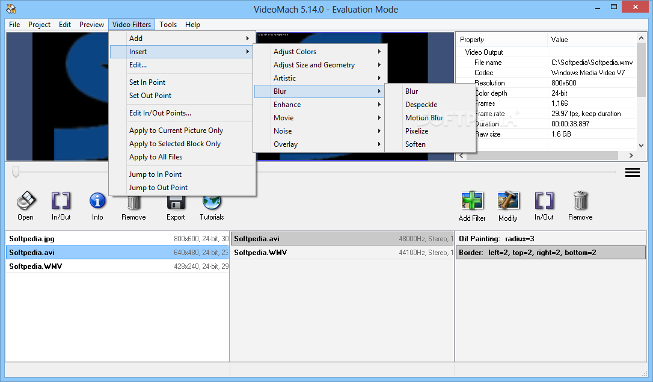This screenshot has height=382, width=653.
Task: Expand the Add submenu
Action: (x=182, y=39)
